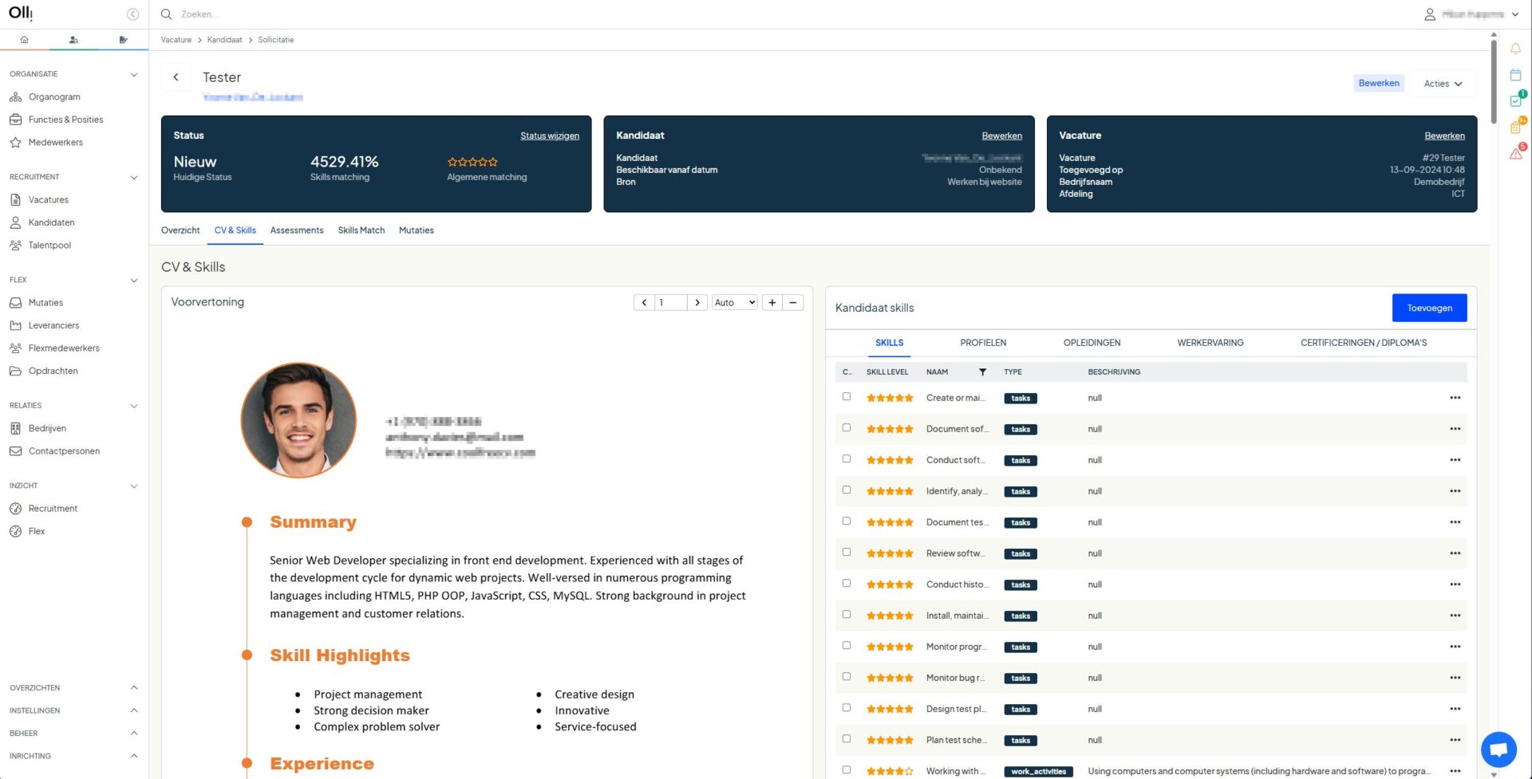
Task: Open the red warning alerts icon
Action: (x=1516, y=152)
